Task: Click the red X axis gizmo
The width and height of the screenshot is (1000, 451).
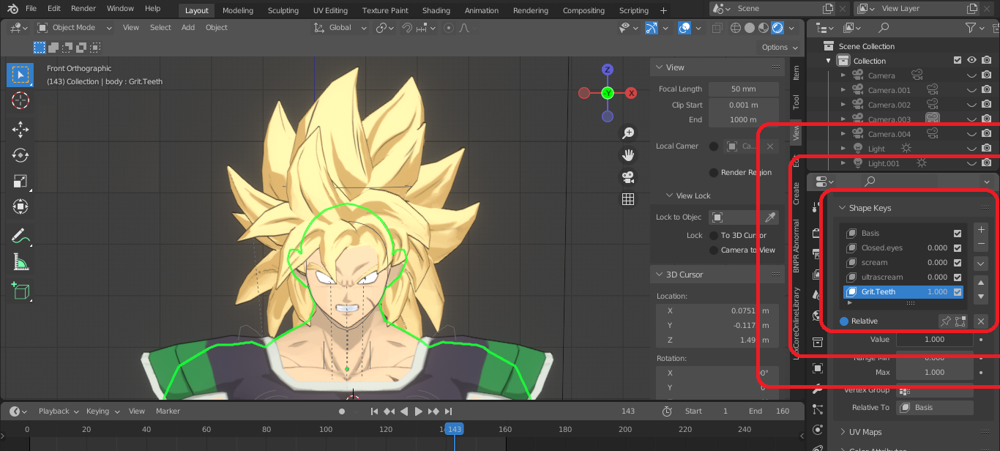Action: 631,93
